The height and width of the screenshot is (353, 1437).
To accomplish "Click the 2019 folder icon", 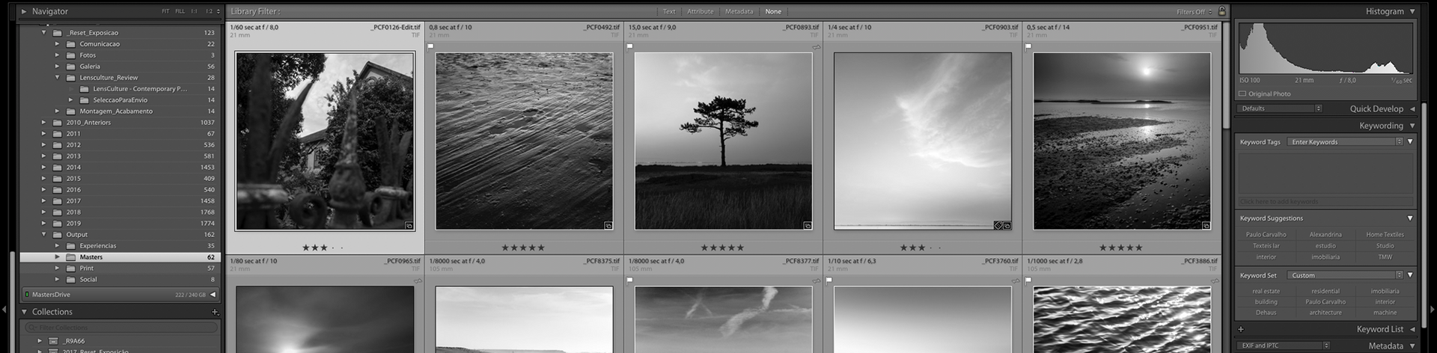I will pos(58,224).
